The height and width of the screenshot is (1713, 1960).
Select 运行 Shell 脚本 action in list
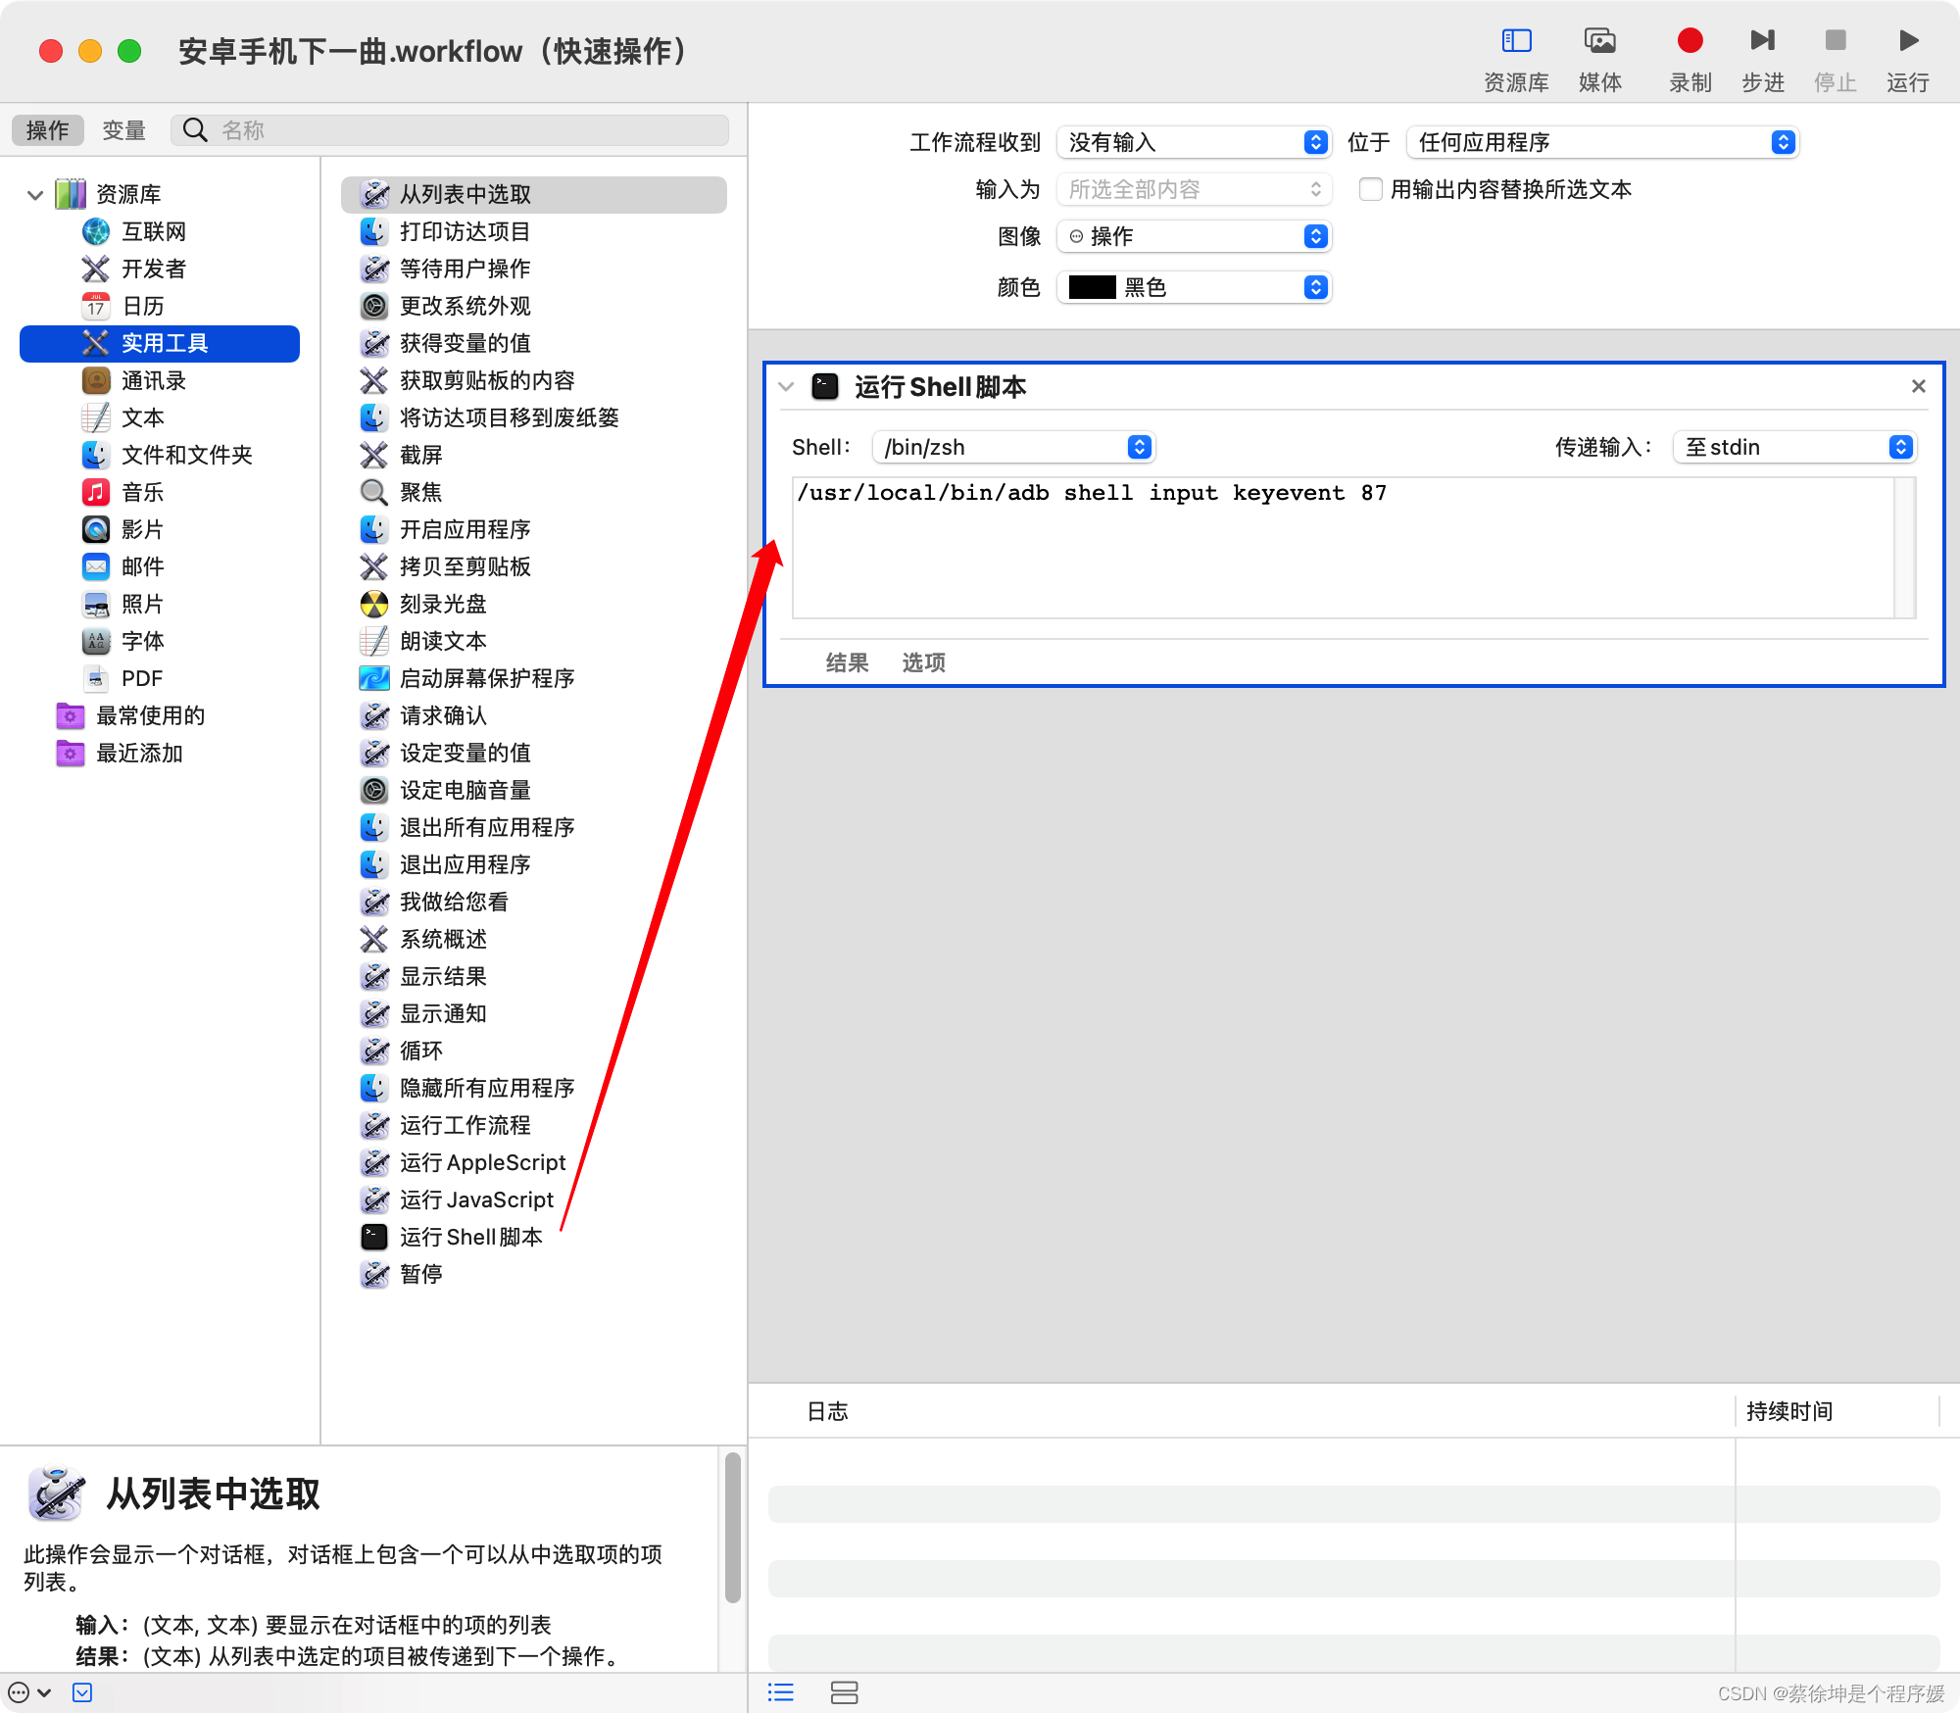[470, 1237]
